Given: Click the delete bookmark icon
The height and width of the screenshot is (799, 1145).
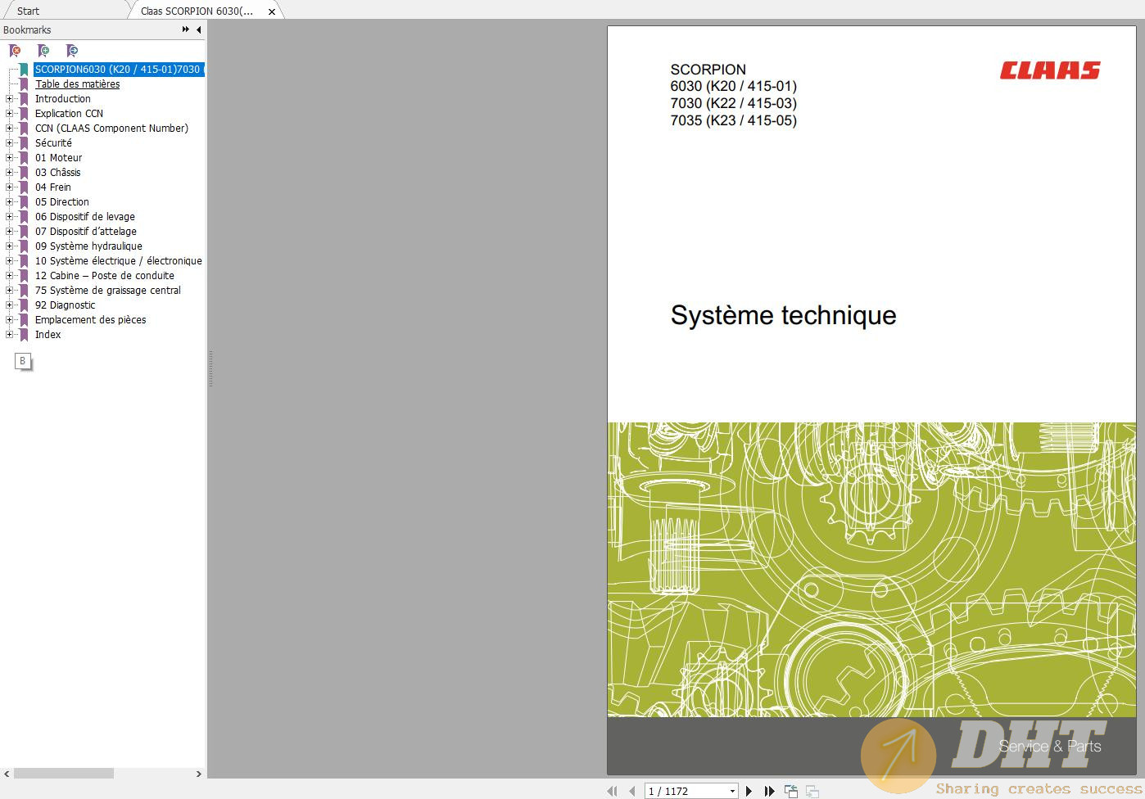Looking at the screenshot, I should pos(15,51).
